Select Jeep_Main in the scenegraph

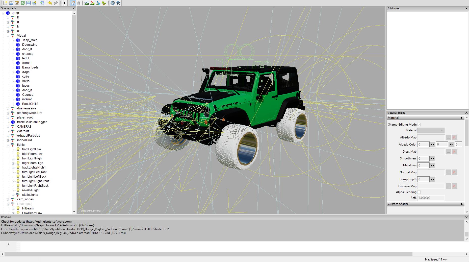(30, 40)
